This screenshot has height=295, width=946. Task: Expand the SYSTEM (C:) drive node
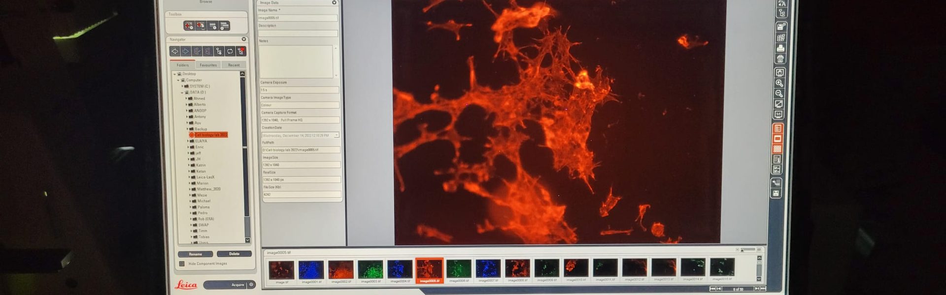click(182, 86)
